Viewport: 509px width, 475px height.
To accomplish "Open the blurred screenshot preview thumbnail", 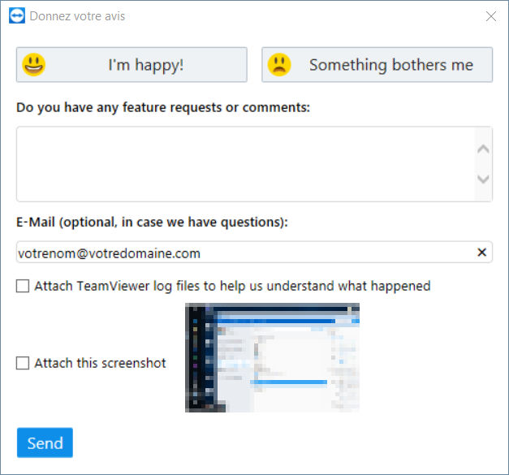I will 272,357.
